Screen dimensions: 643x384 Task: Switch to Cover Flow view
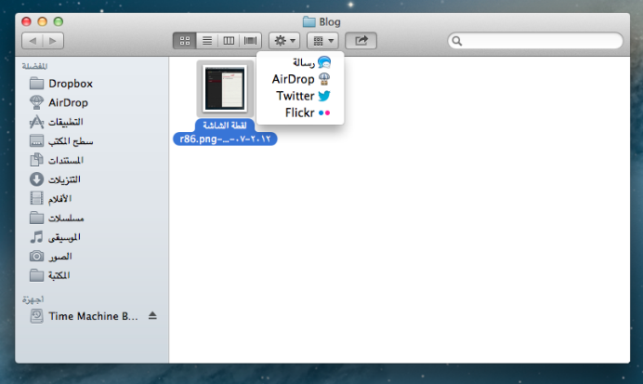click(x=251, y=41)
